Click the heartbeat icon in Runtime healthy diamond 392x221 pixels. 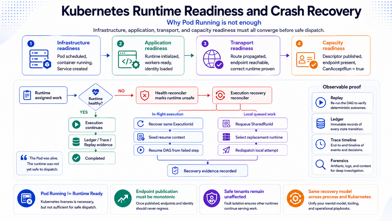(x=95, y=92)
